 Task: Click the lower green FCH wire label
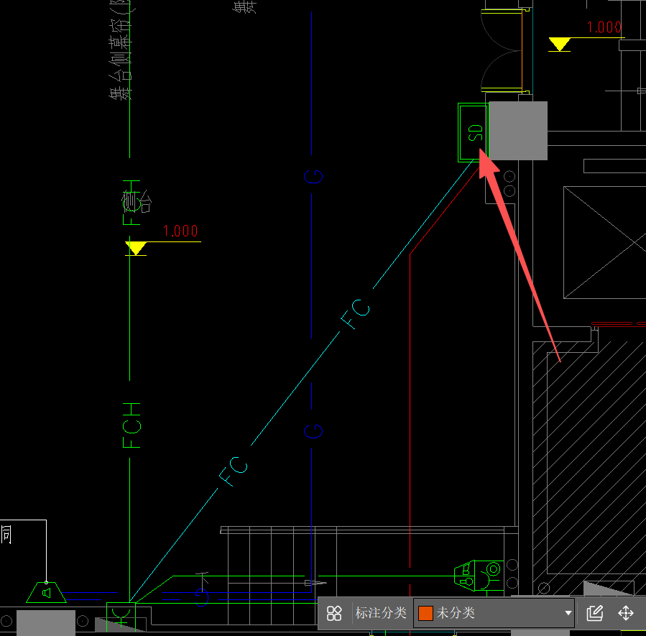pyautogui.click(x=131, y=425)
